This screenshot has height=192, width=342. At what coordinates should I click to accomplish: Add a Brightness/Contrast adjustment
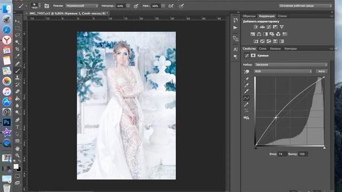(x=255, y=27)
